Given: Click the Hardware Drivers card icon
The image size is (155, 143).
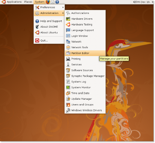Looking at the screenshot, I should pos(68,19).
